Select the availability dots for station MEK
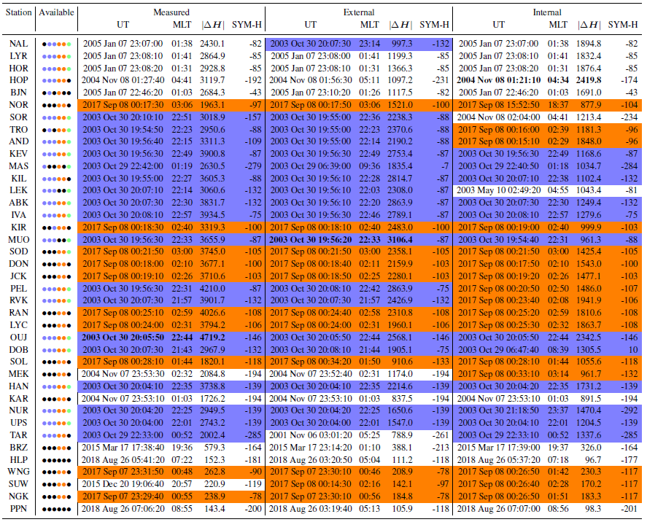Screen dimensions: 647x522 (56, 374)
